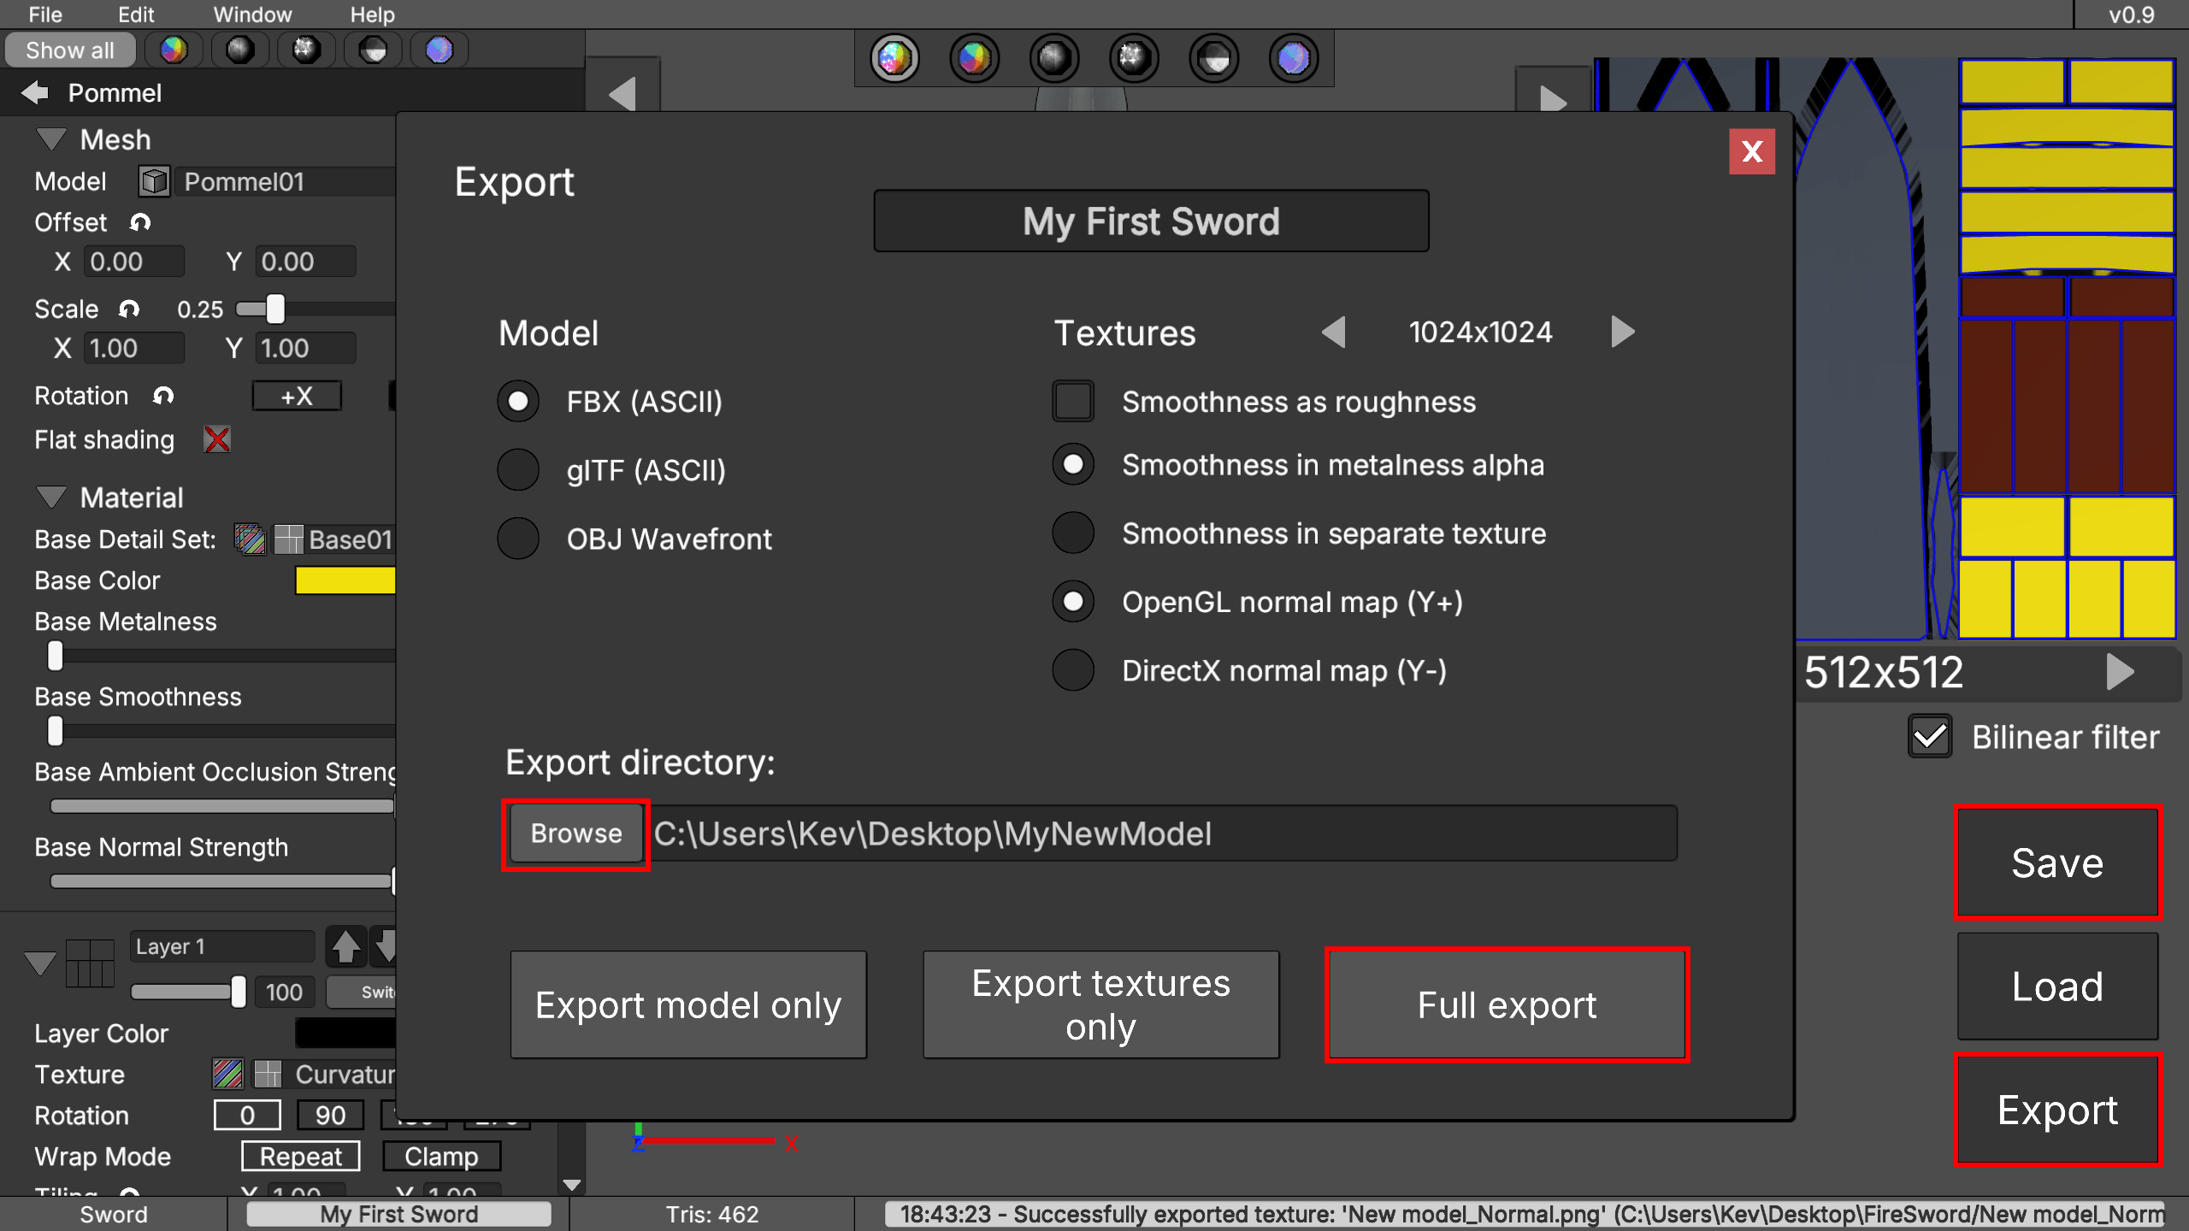Click the My First Sword name field

pyautogui.click(x=1151, y=221)
